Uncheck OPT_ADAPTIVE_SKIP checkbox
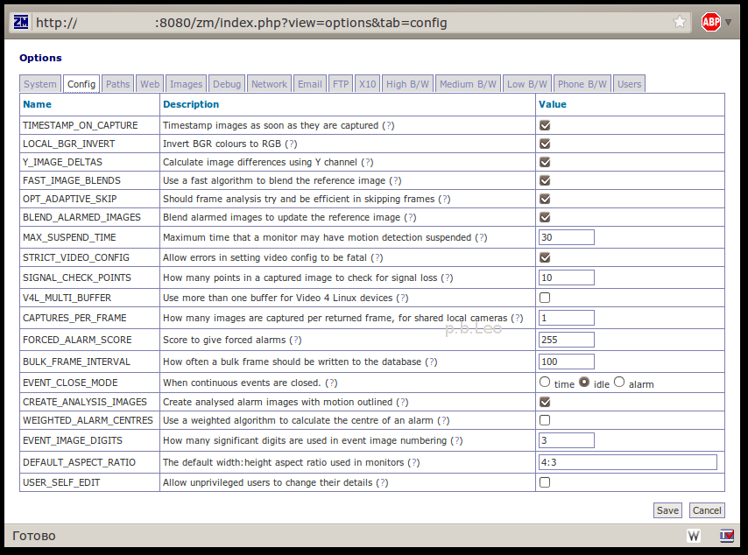The height and width of the screenshot is (555, 748). click(x=545, y=199)
